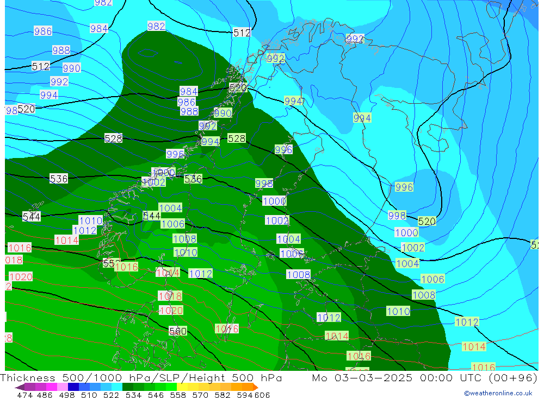Click the legend value 474
Screen dimensions: 544x398
24,395
